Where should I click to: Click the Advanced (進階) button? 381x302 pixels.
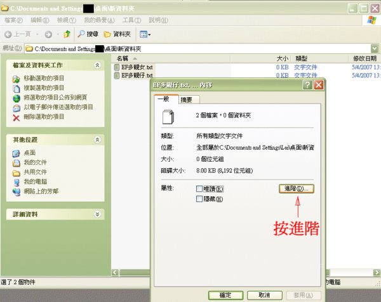295,189
